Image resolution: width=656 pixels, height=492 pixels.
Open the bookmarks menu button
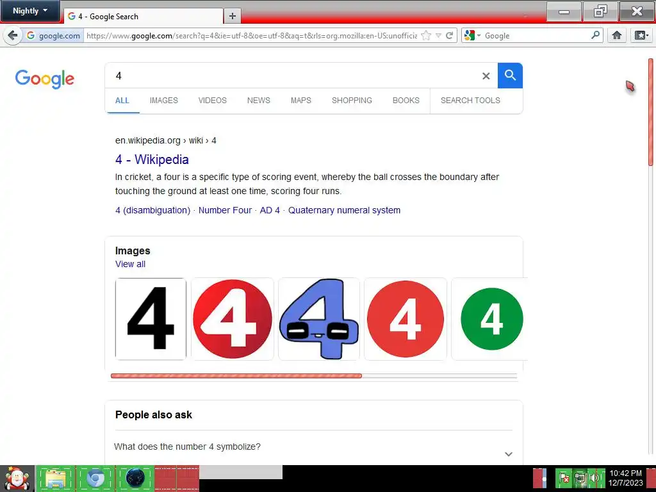(x=641, y=36)
